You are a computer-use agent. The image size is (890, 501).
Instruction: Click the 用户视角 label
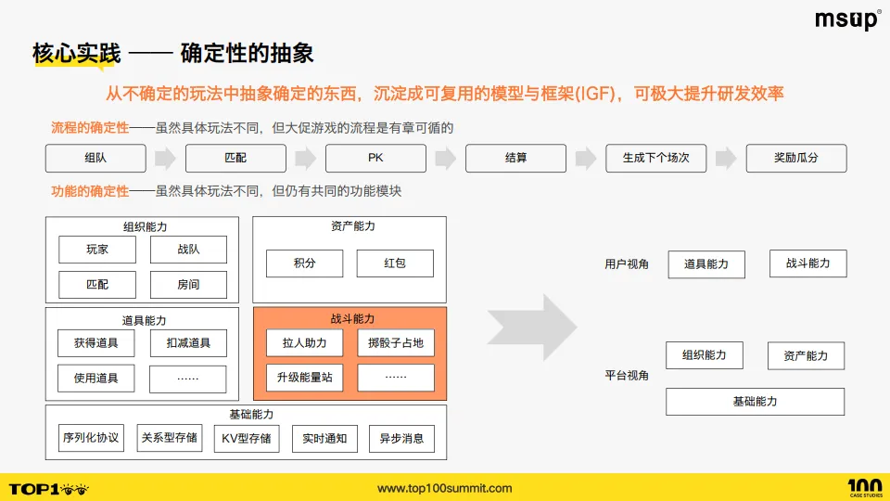point(627,264)
